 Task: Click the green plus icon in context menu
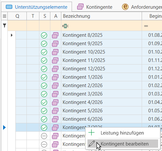click(x=91, y=133)
